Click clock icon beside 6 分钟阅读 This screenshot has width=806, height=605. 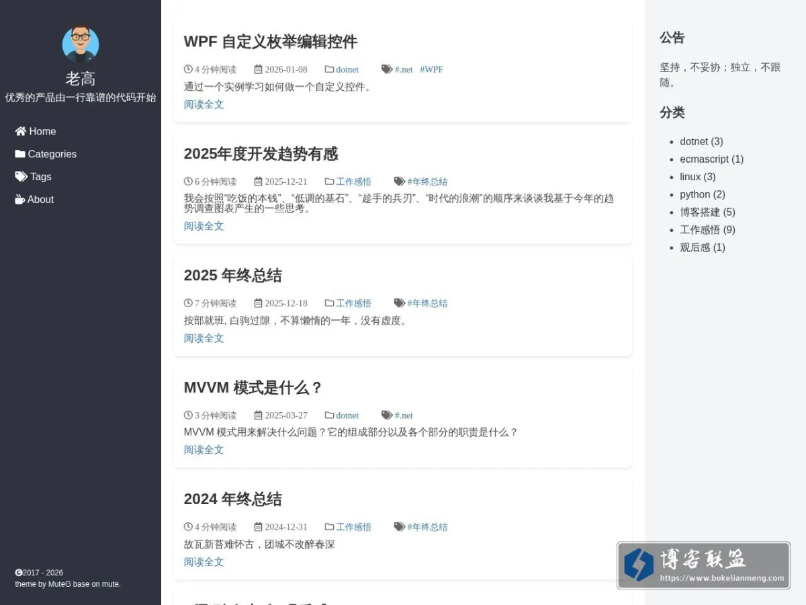(188, 182)
